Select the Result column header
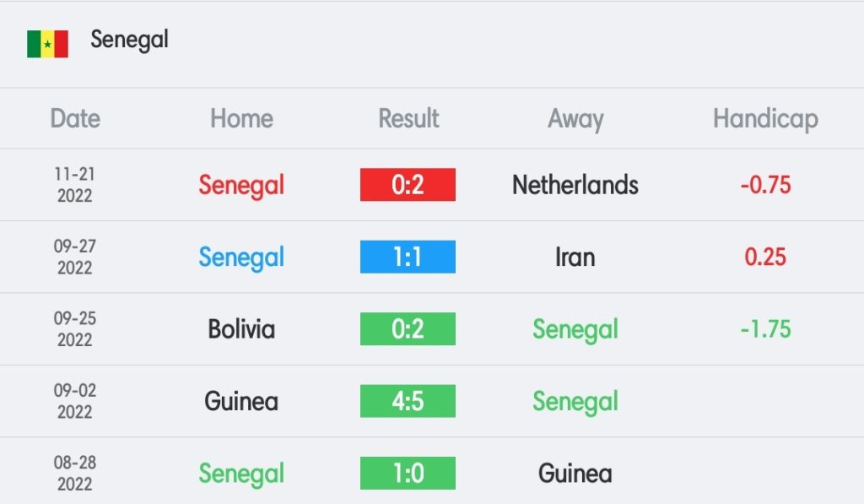The height and width of the screenshot is (504, 864). [x=408, y=118]
